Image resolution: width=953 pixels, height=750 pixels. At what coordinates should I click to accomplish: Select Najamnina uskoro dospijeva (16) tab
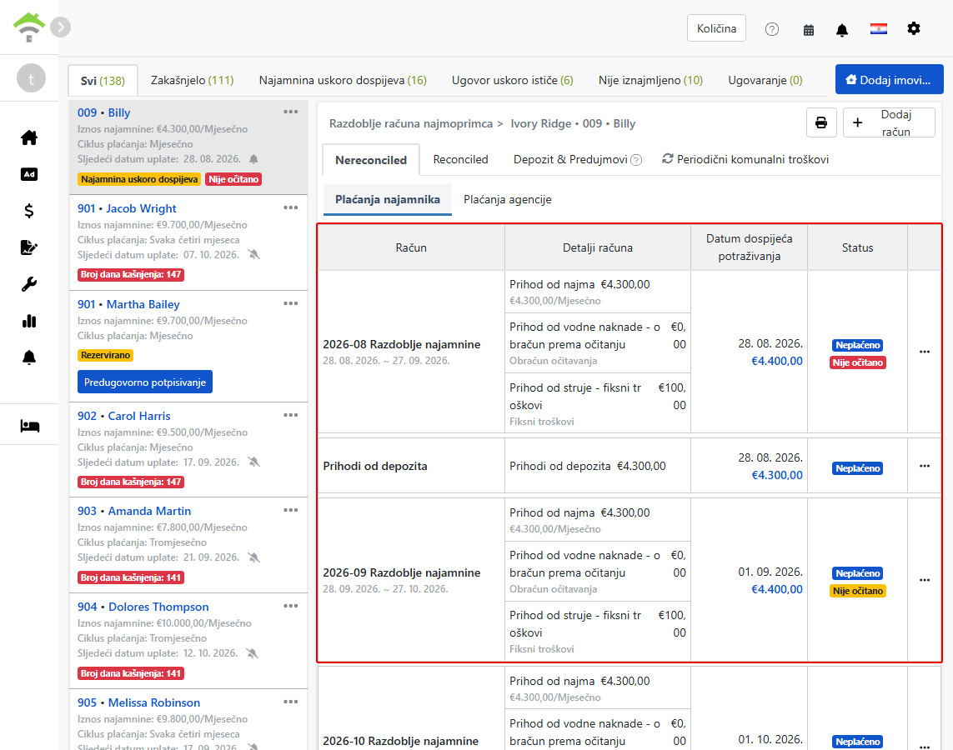pyautogui.click(x=343, y=80)
